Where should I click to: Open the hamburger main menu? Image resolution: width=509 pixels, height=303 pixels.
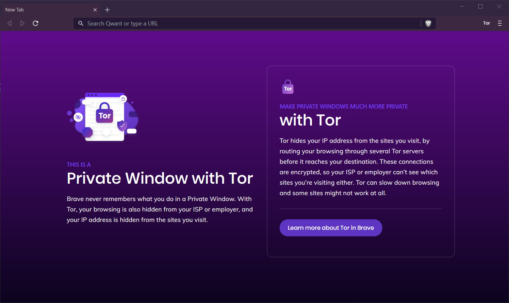click(500, 23)
